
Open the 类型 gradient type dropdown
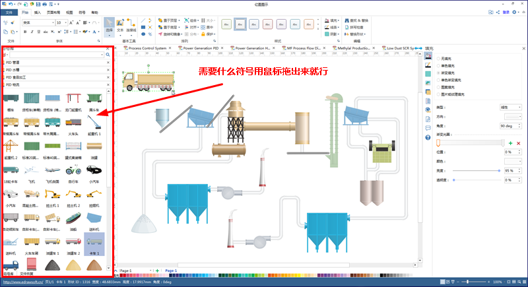(x=510, y=106)
